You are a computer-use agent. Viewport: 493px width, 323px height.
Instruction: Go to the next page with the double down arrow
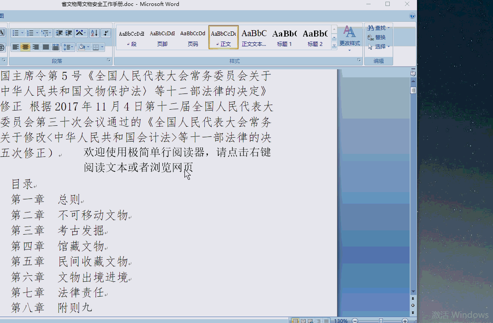tap(413, 313)
